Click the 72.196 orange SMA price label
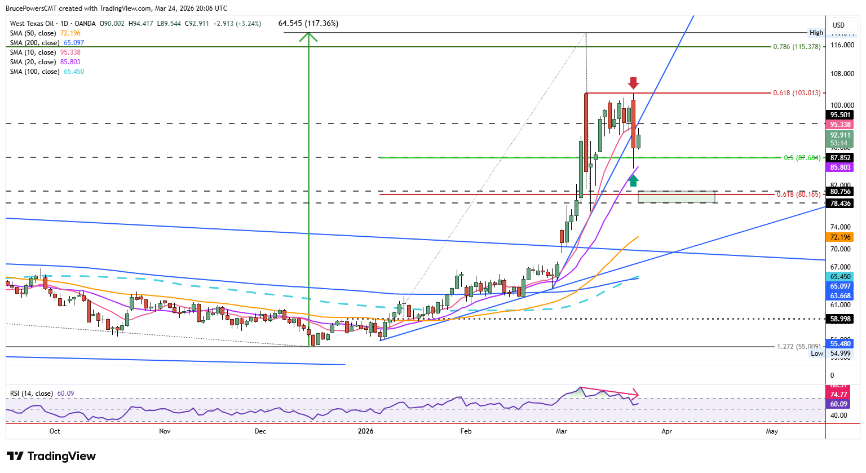The height and width of the screenshot is (473, 866). (840, 237)
